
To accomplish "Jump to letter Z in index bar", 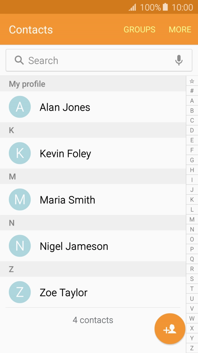I will (x=192, y=348).
